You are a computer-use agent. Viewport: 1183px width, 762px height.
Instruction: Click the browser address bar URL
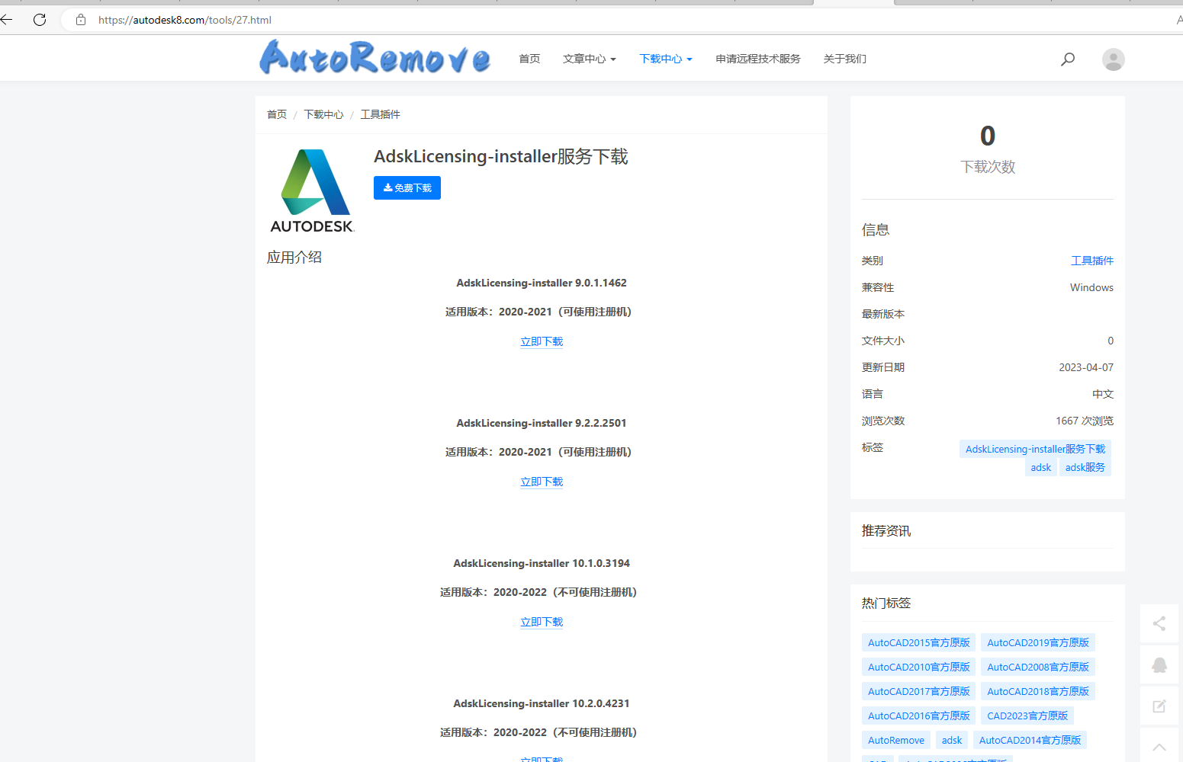click(x=185, y=20)
